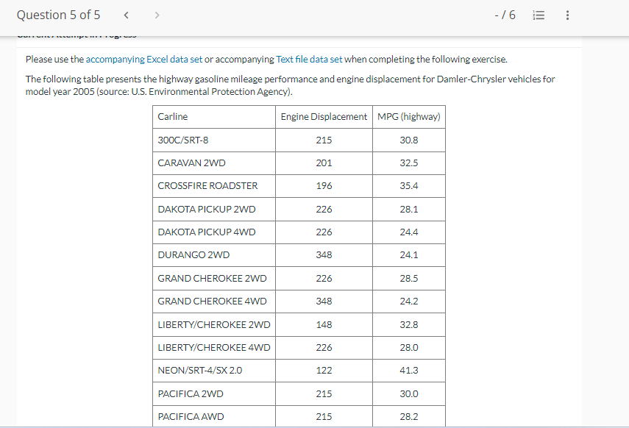
Task: Select the NEON/SRT-4/SX 2.0 cell
Action: coord(214,370)
